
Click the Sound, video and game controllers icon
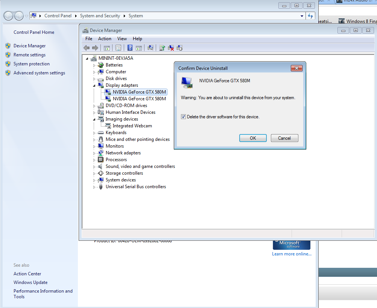101,166
